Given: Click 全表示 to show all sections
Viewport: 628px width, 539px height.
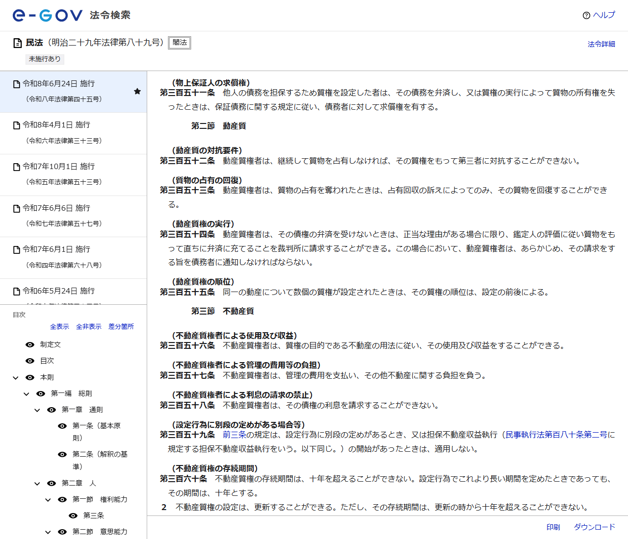Looking at the screenshot, I should click(x=59, y=326).
